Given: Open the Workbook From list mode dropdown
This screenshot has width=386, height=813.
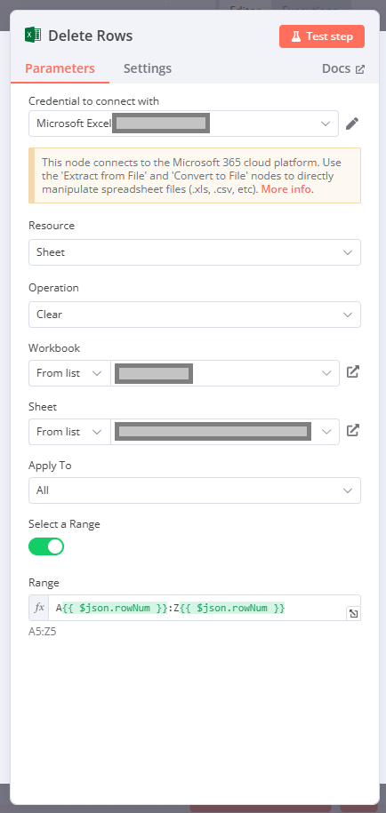Looking at the screenshot, I should (69, 373).
